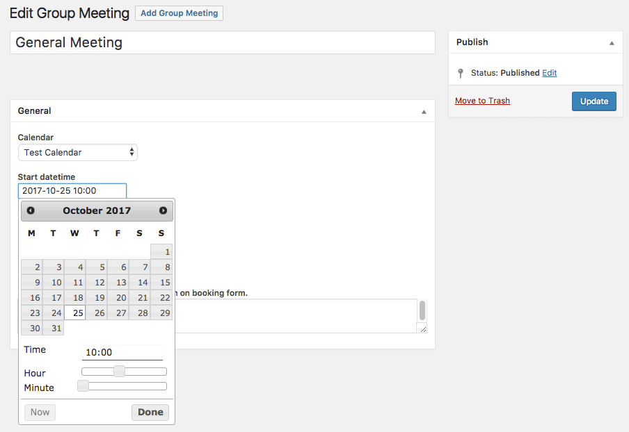Select October 13 in the datepicker
The height and width of the screenshot is (432, 629).
click(x=118, y=283)
